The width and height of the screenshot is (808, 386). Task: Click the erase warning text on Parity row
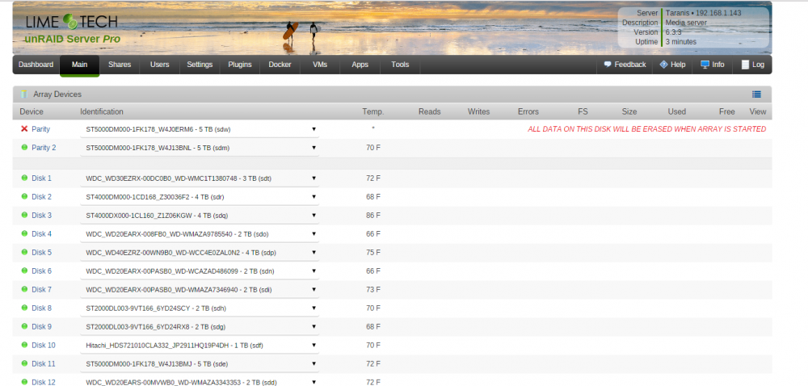(x=646, y=129)
